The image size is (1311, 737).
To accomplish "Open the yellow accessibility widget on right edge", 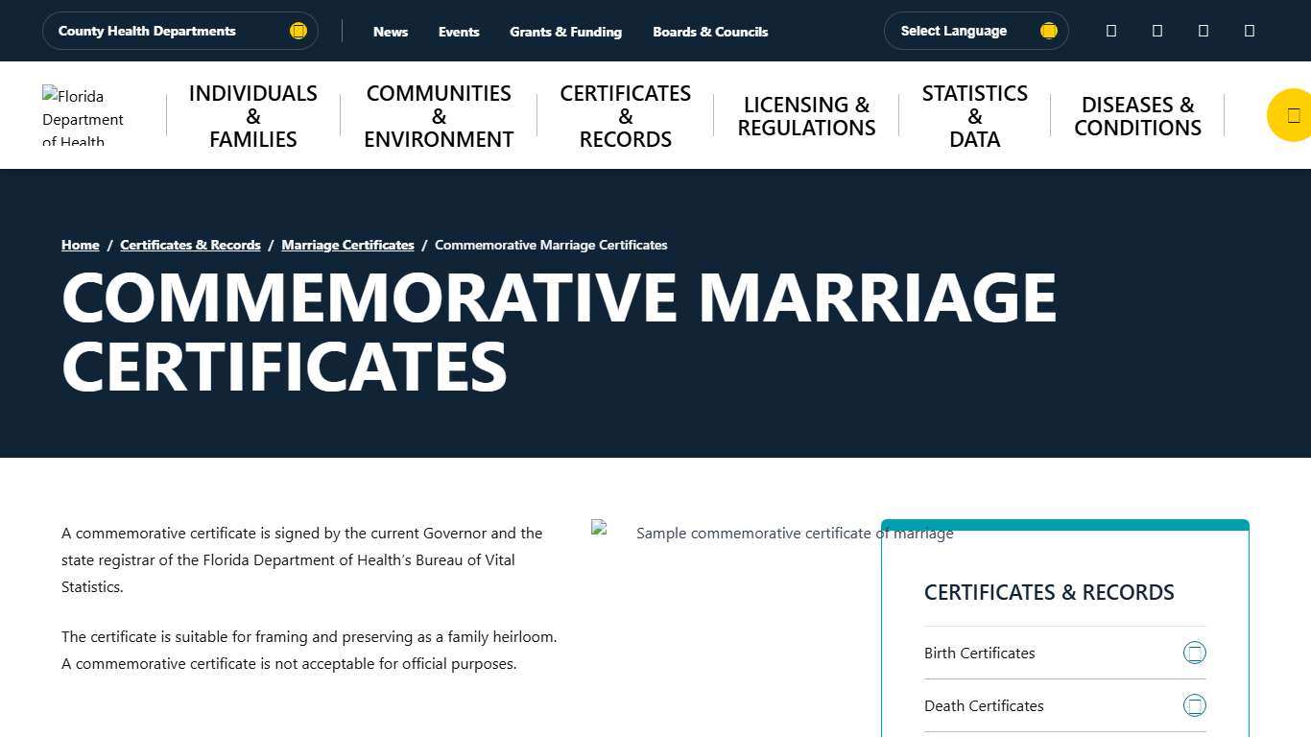I will click(x=1294, y=114).
